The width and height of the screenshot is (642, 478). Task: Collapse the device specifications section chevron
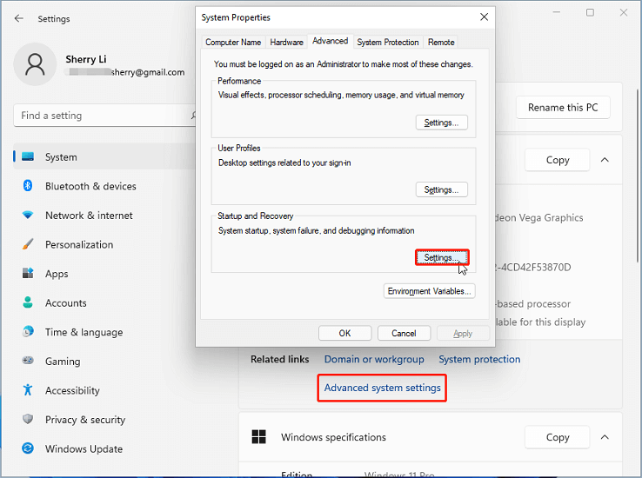coord(605,160)
